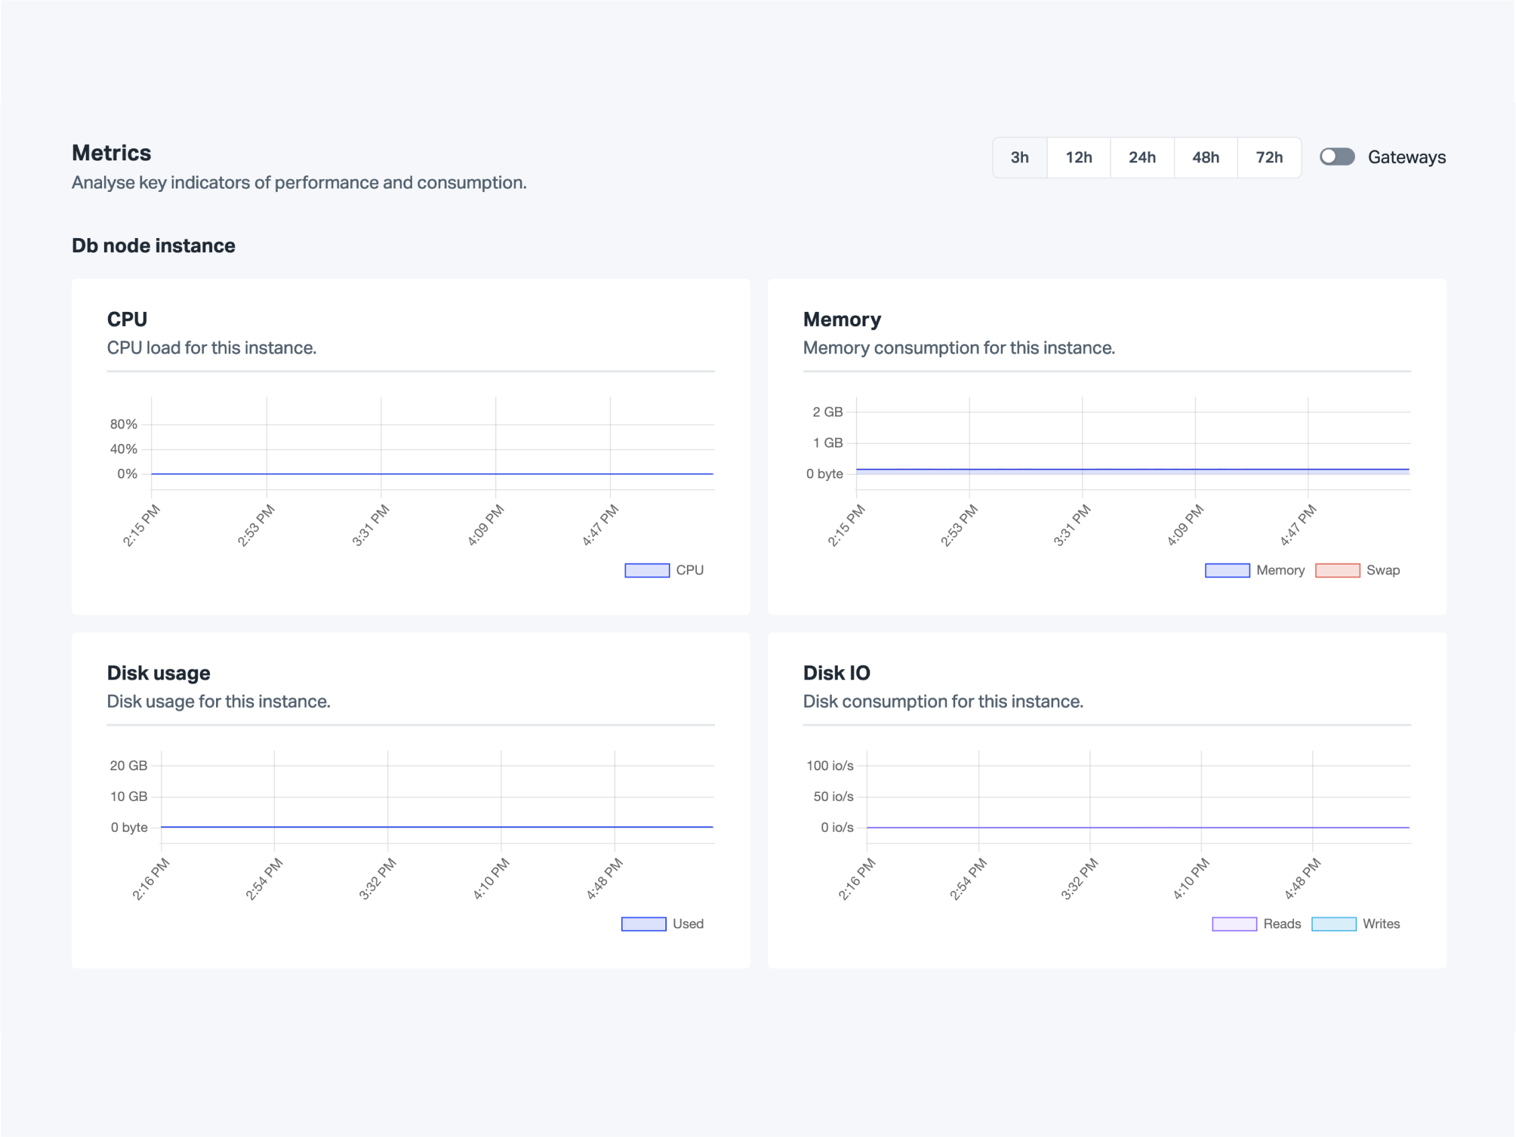Click the Memory card title
Screen dimensions: 1516x1137
pyautogui.click(x=842, y=319)
